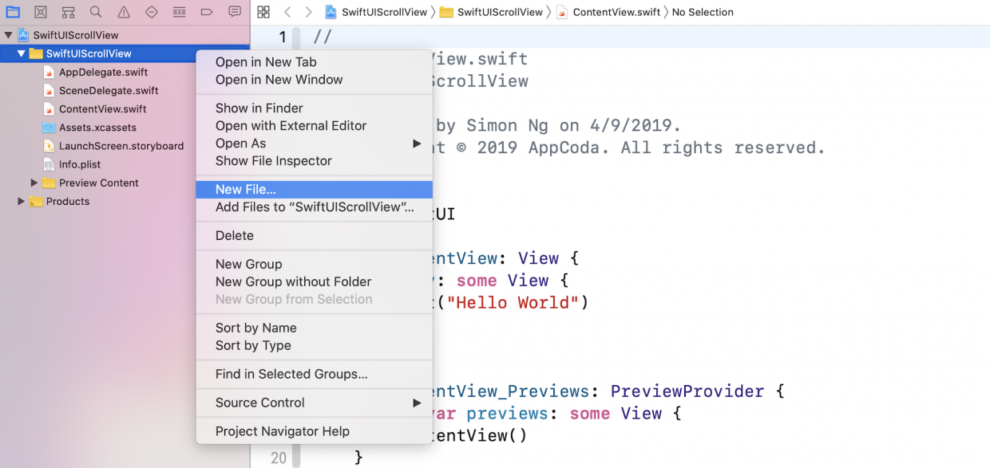Expand the Products folder
Viewport: 990px width, 468px height.
[x=22, y=202]
